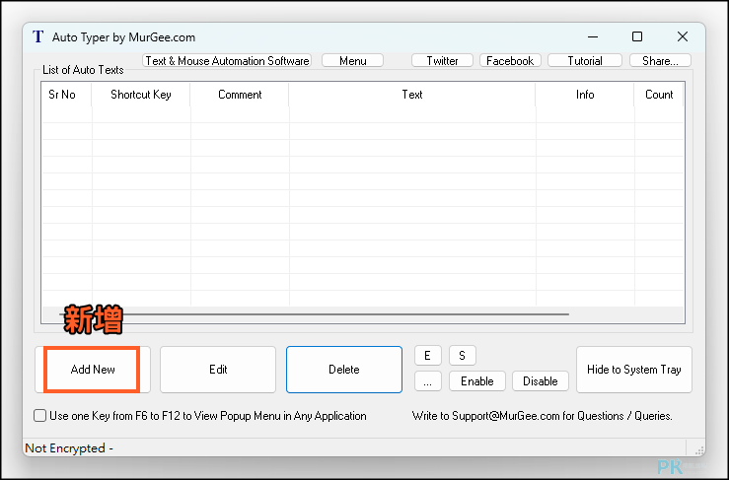Minimize the Auto Typer window

(x=593, y=36)
